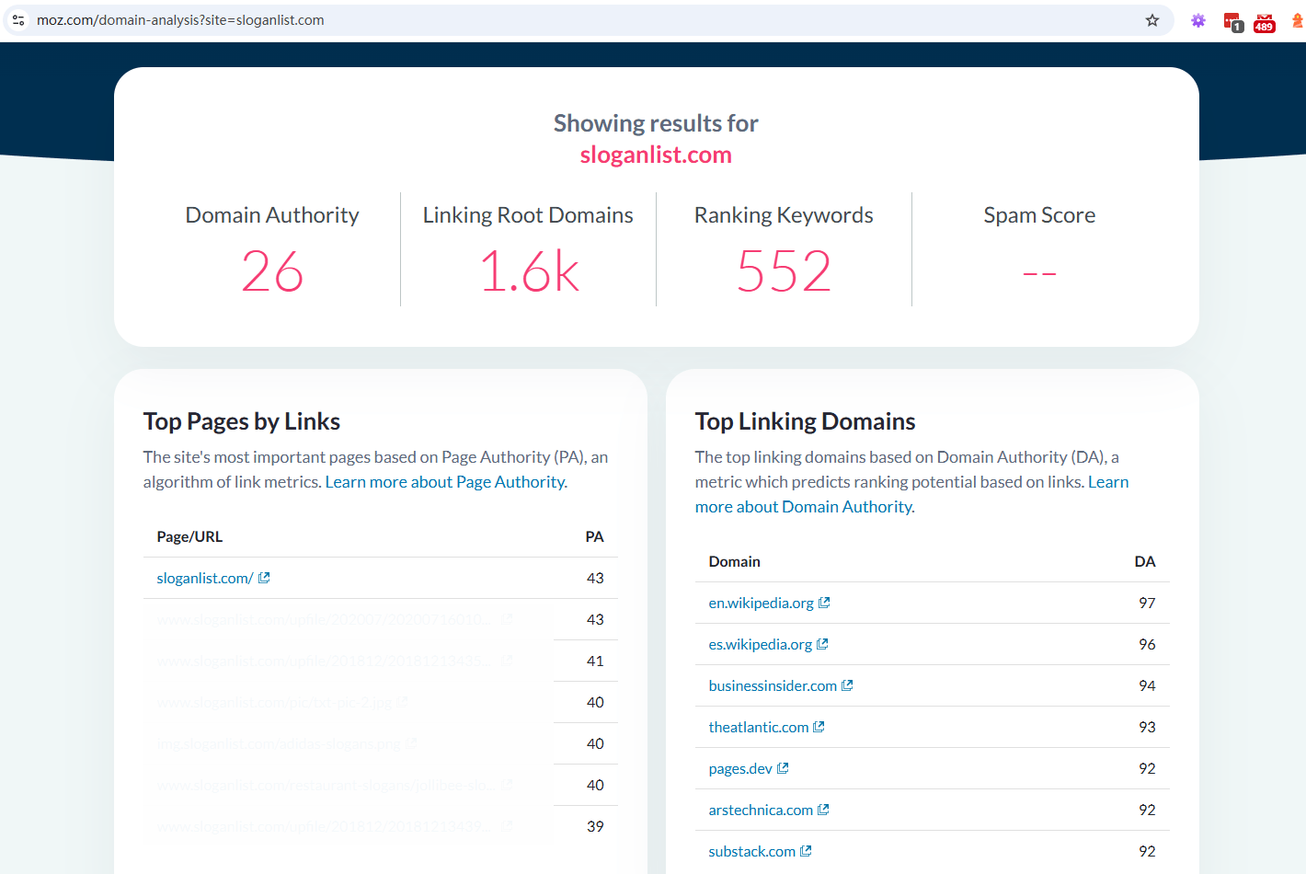Image resolution: width=1306 pixels, height=874 pixels.
Task: Click DA value 97 for en.wikipedia.org
Action: pyautogui.click(x=1147, y=603)
